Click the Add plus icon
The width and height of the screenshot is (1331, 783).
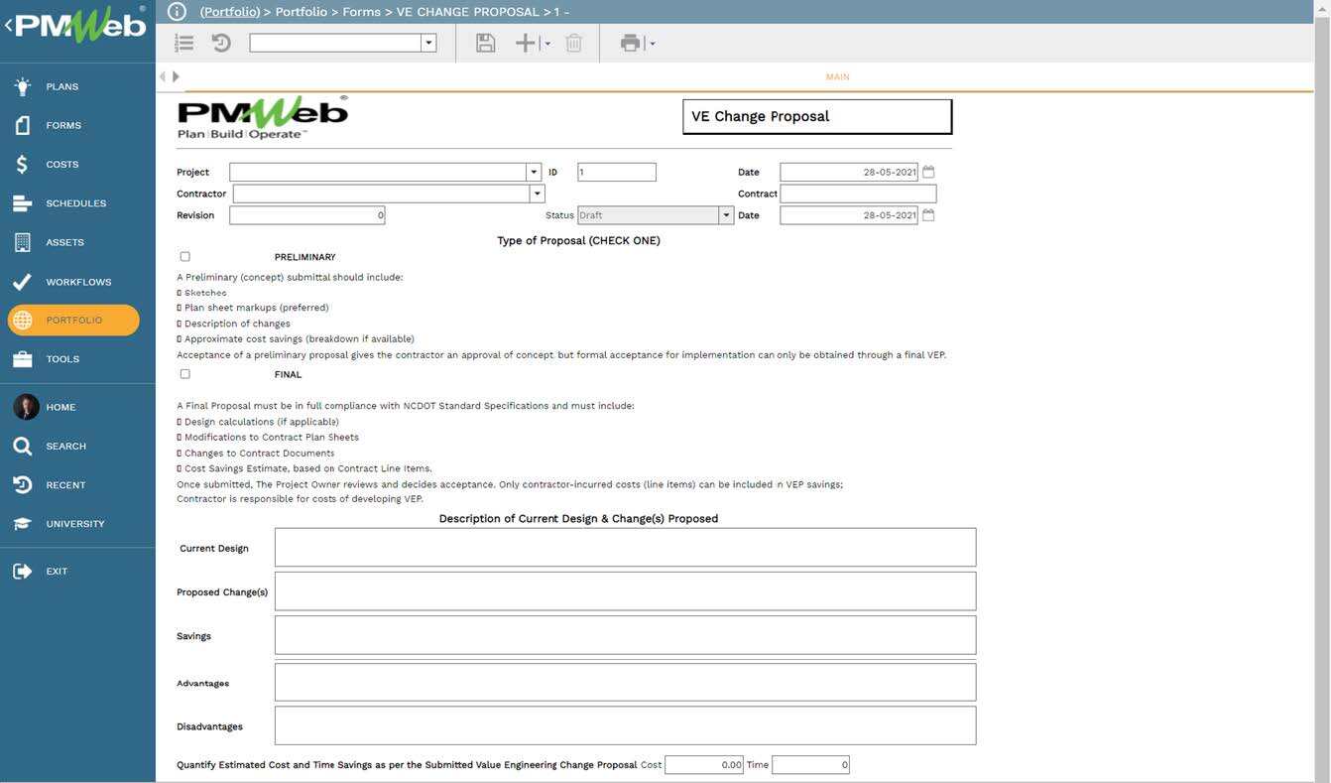tap(526, 43)
